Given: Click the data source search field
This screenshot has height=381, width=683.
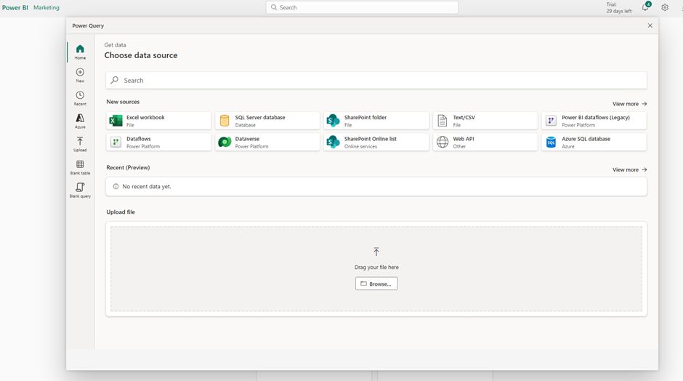Looking at the screenshot, I should (x=376, y=81).
